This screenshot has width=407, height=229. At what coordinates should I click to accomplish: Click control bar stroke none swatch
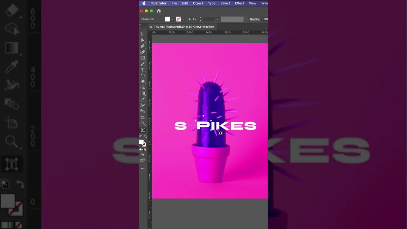click(178, 19)
